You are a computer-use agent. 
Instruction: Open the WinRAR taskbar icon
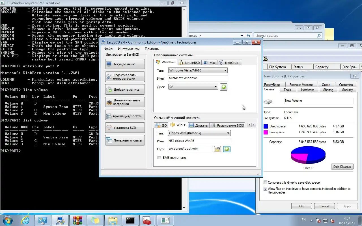77,220
